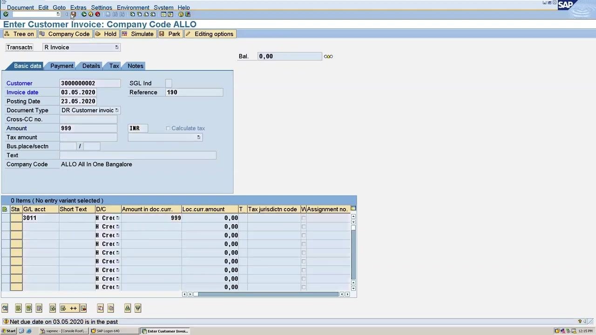Switch to the Payment tab

(x=61, y=66)
